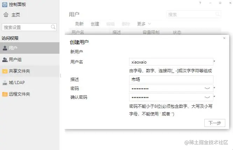Click the 编辑 edit toolbar button
The image size is (233, 150).
coord(111,24)
